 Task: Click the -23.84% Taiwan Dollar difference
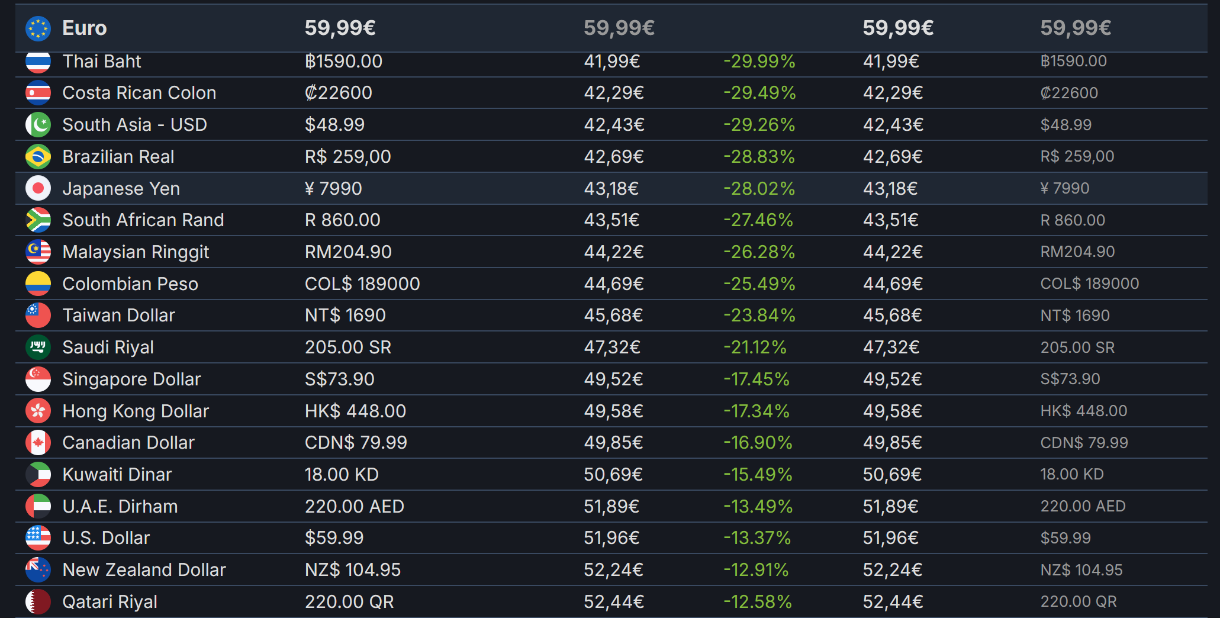tap(759, 316)
